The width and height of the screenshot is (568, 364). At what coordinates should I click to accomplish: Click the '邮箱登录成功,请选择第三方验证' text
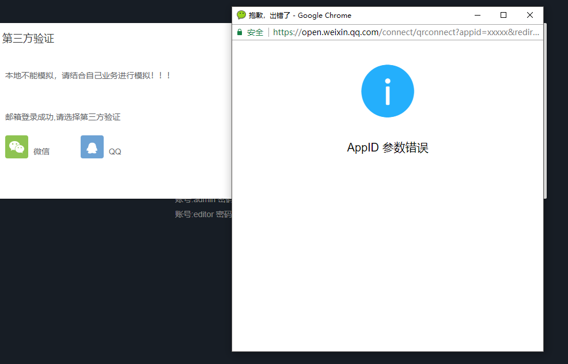point(63,117)
